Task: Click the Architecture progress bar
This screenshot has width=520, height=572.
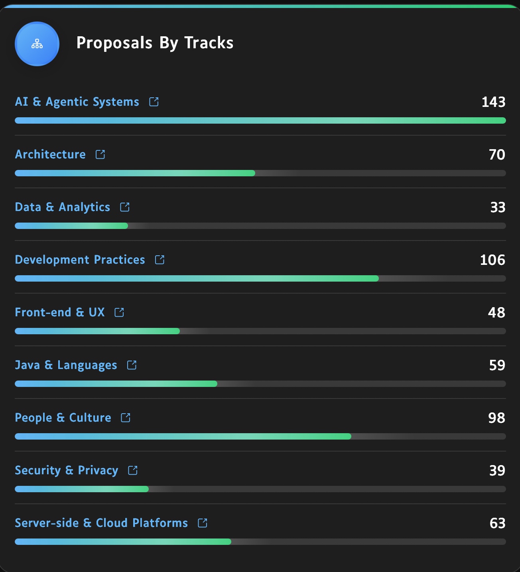Action: click(x=260, y=173)
